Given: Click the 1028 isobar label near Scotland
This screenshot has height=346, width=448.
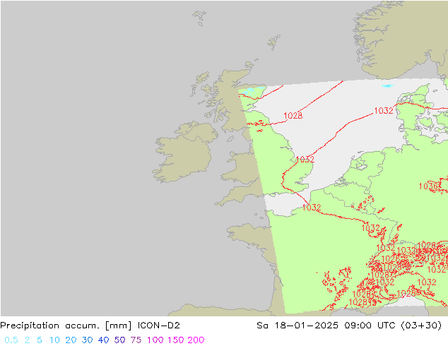Looking at the screenshot, I should pos(293,116).
